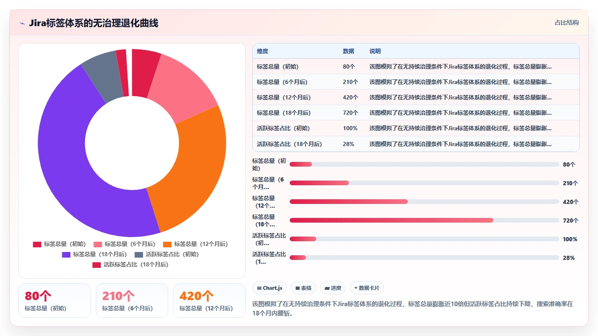The height and width of the screenshot is (336, 598).
Task: Click the 说明 column header
Action: pos(375,51)
